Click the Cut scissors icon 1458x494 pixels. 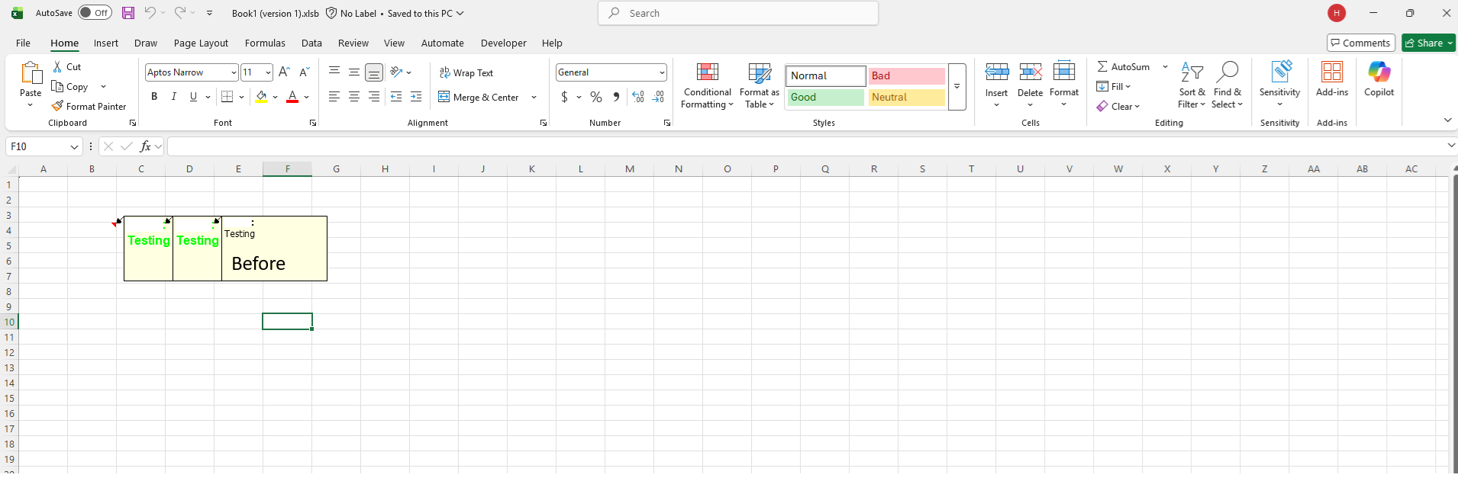pyautogui.click(x=57, y=67)
